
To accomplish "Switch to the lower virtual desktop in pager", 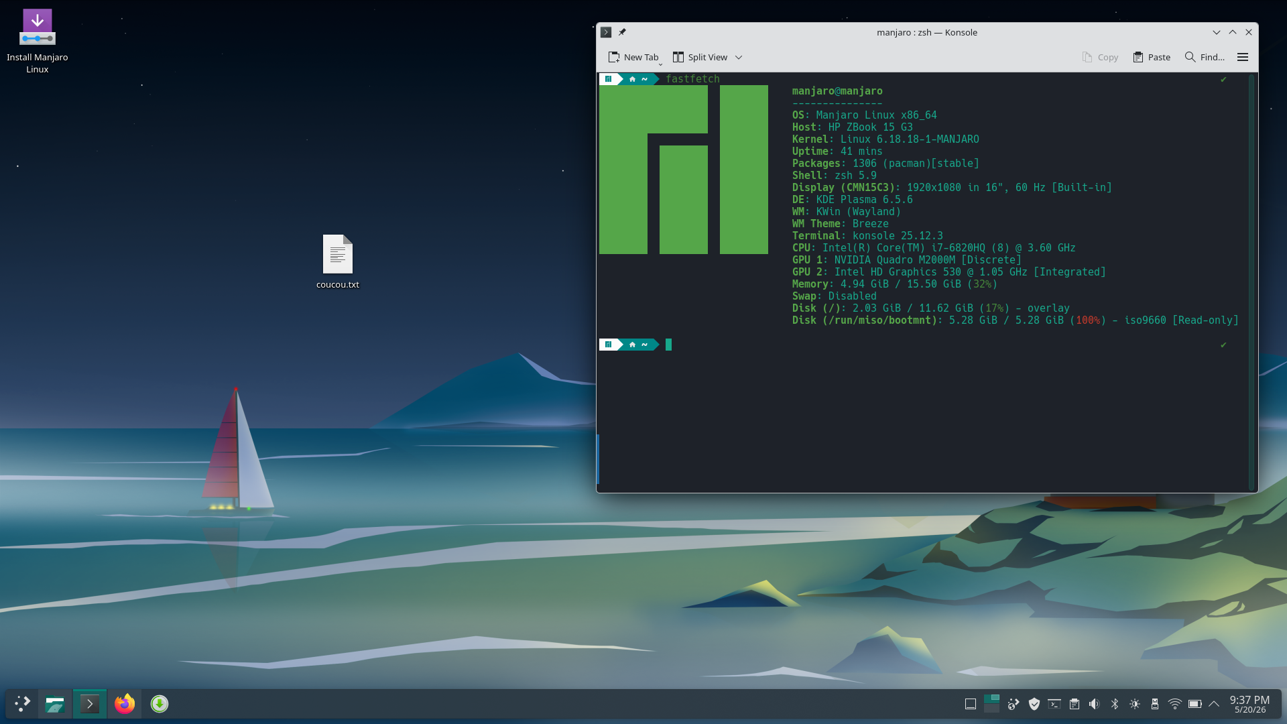I will (x=991, y=708).
